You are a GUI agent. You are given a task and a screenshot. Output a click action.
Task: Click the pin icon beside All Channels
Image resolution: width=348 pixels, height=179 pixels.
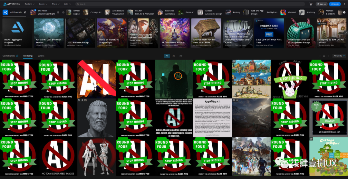pos(25,13)
